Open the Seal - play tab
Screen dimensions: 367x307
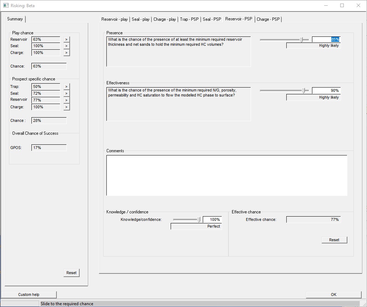[140, 19]
